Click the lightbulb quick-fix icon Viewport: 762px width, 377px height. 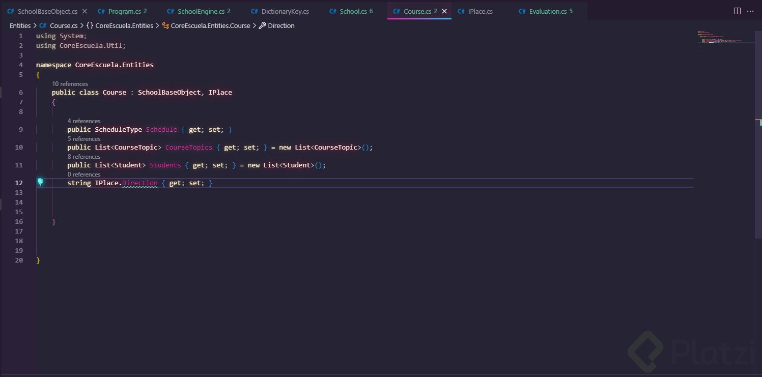click(x=40, y=182)
